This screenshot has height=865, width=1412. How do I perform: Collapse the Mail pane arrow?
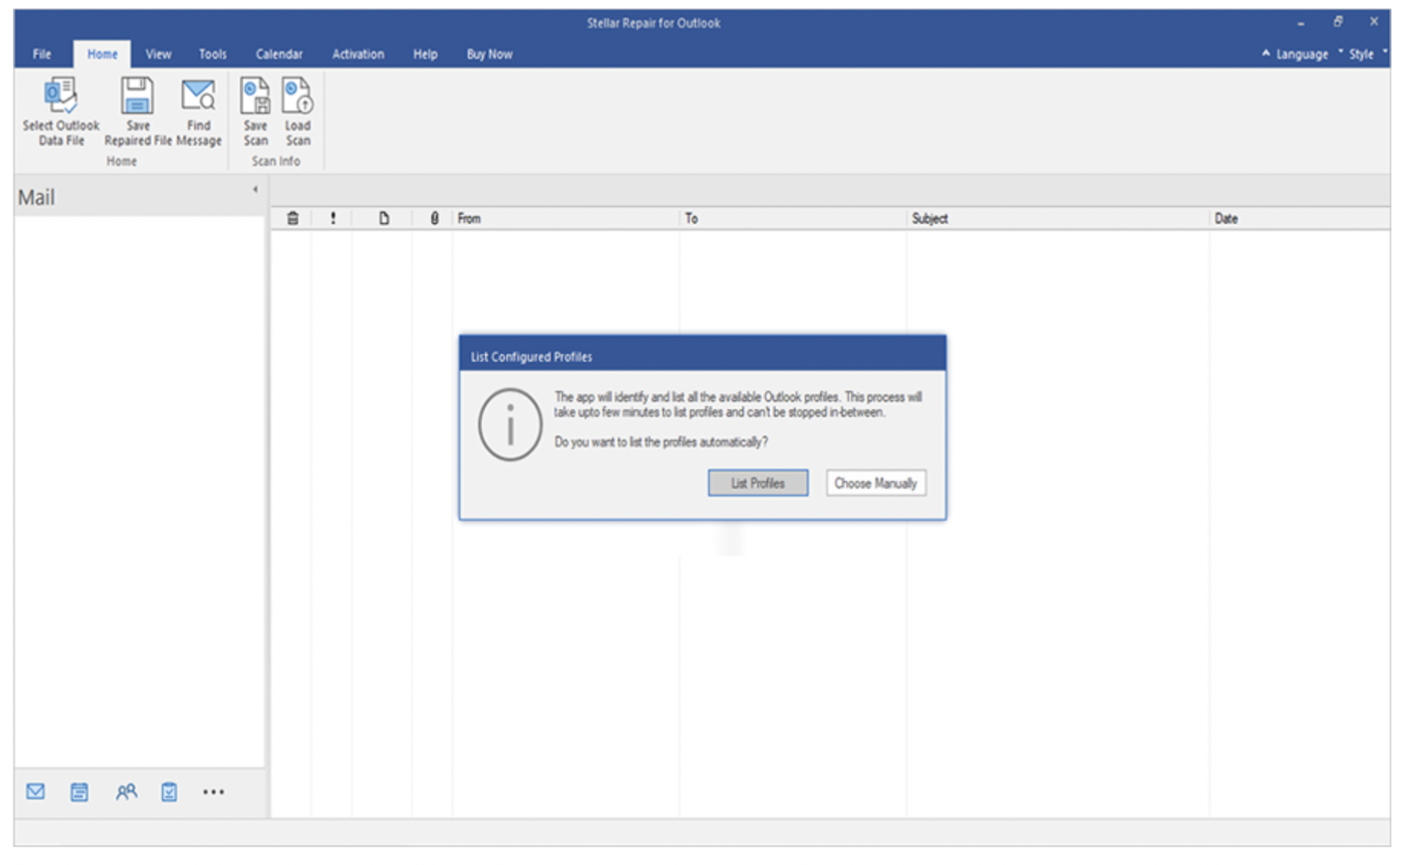coord(255,189)
